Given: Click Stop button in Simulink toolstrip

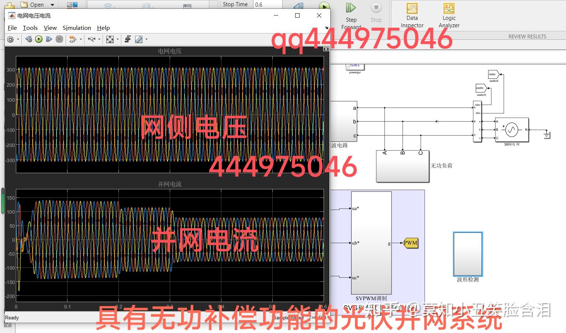Looking at the screenshot, I should point(376,13).
